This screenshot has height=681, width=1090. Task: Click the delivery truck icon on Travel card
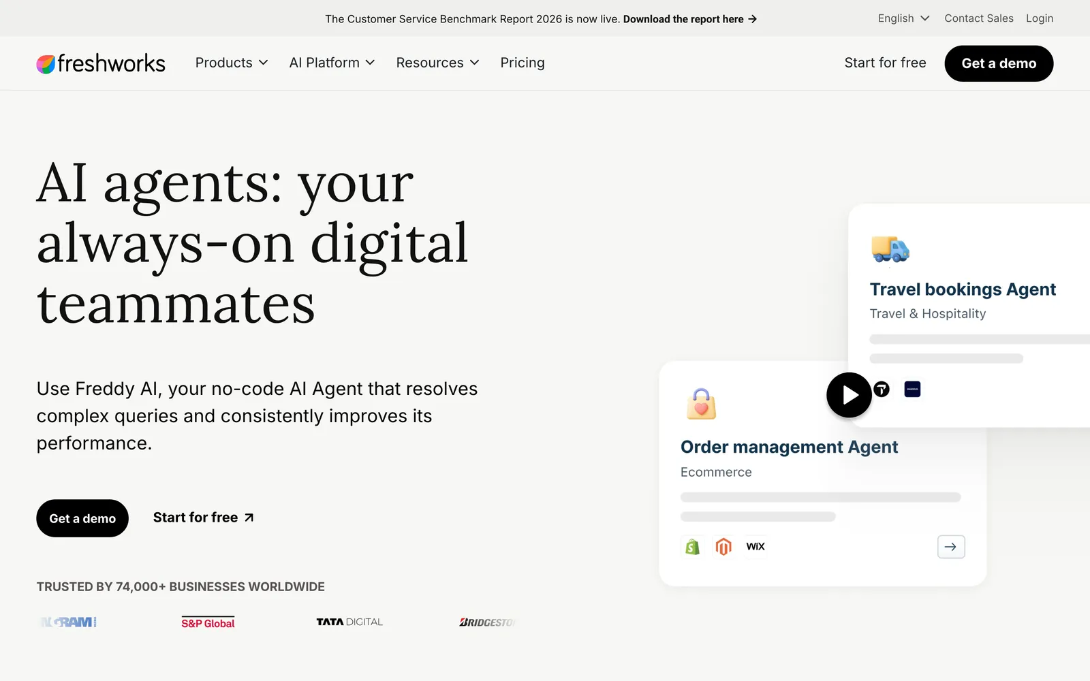[x=890, y=249]
